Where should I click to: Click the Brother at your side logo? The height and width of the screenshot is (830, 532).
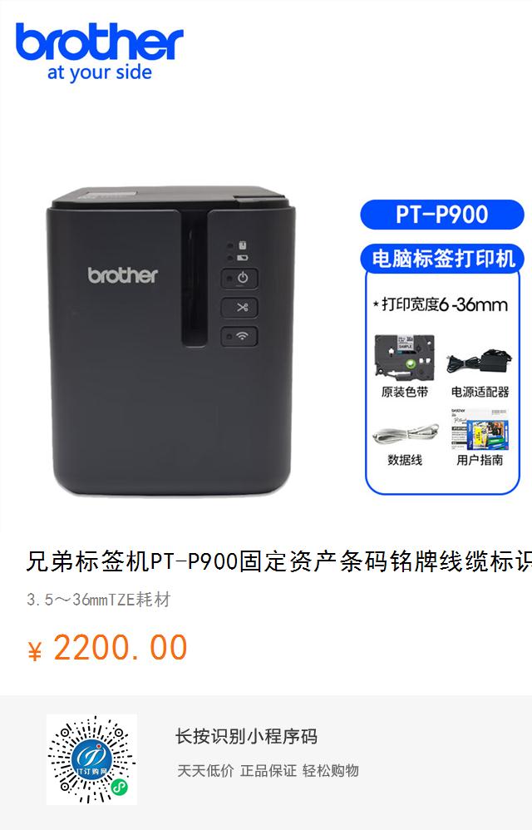(x=100, y=52)
